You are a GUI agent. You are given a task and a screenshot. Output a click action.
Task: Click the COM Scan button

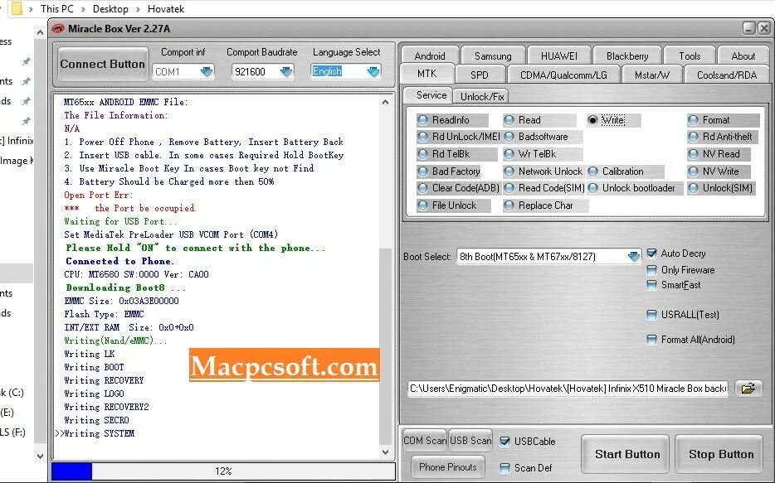pyautogui.click(x=425, y=440)
